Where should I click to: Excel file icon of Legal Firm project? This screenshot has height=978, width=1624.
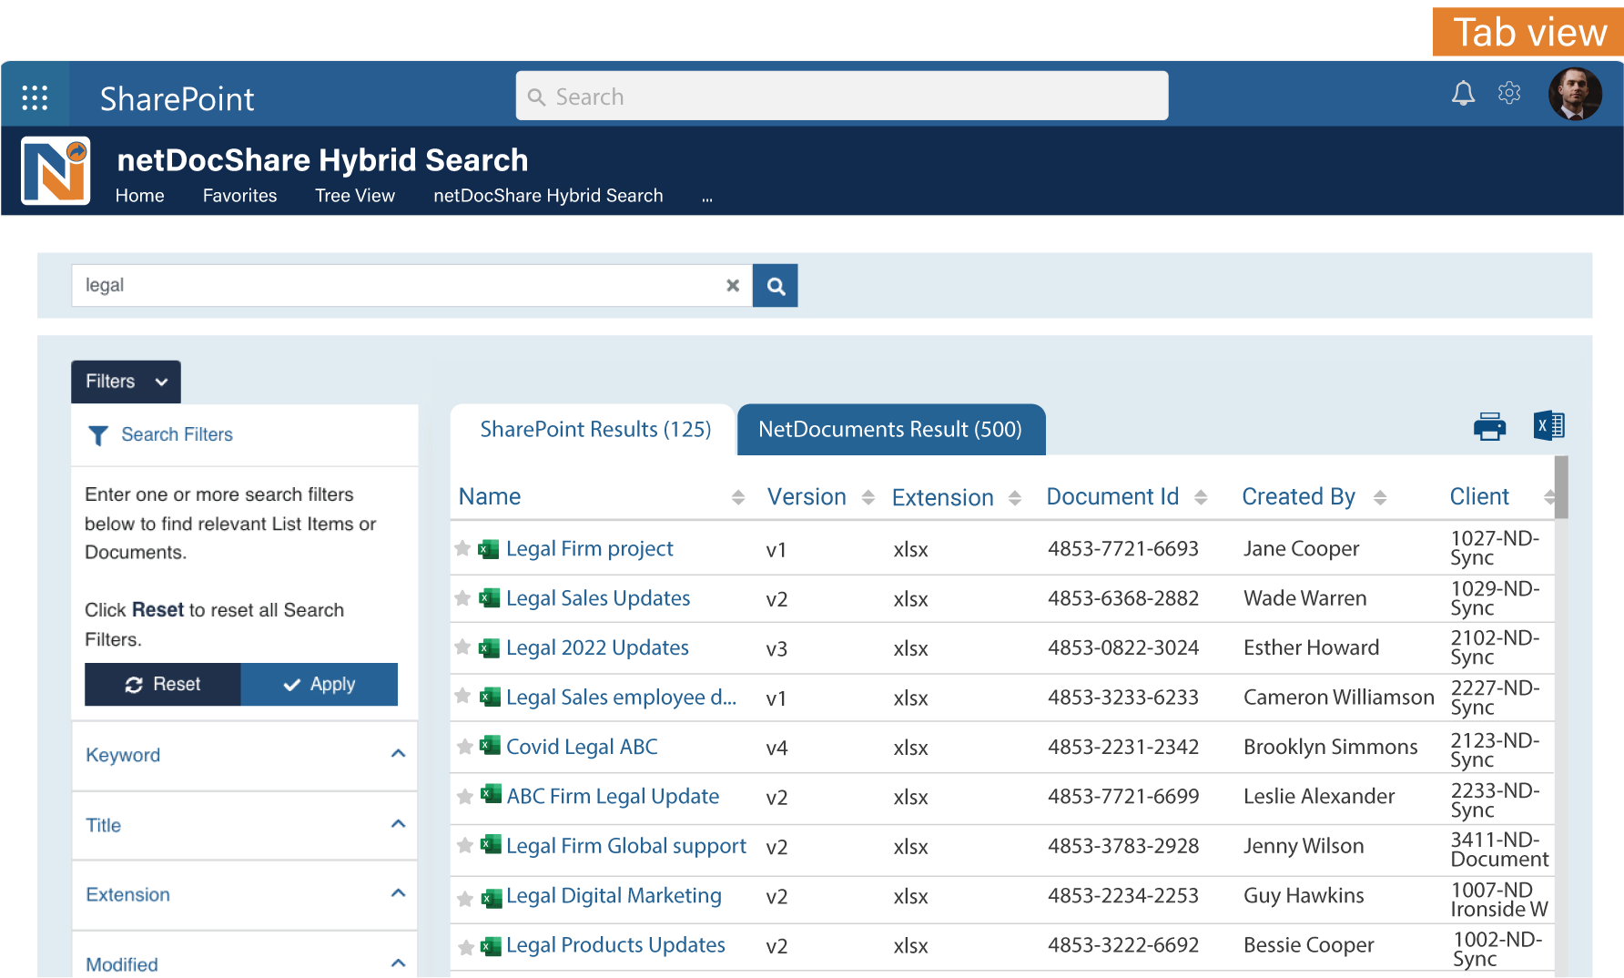click(x=489, y=549)
